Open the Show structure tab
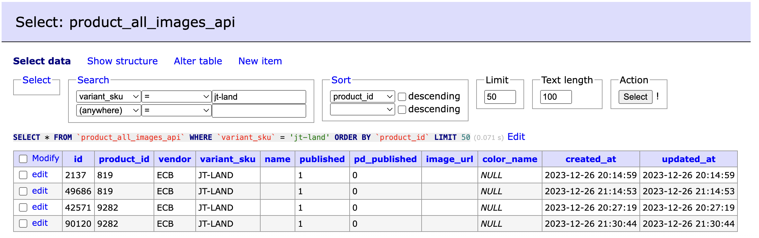This screenshot has width=759, height=238. (x=122, y=61)
